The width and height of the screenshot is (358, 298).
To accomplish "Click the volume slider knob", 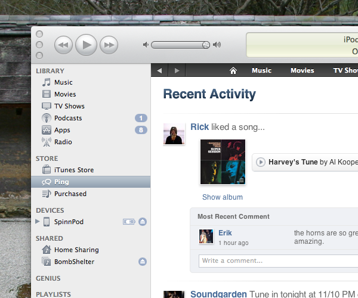I will tap(206, 45).
